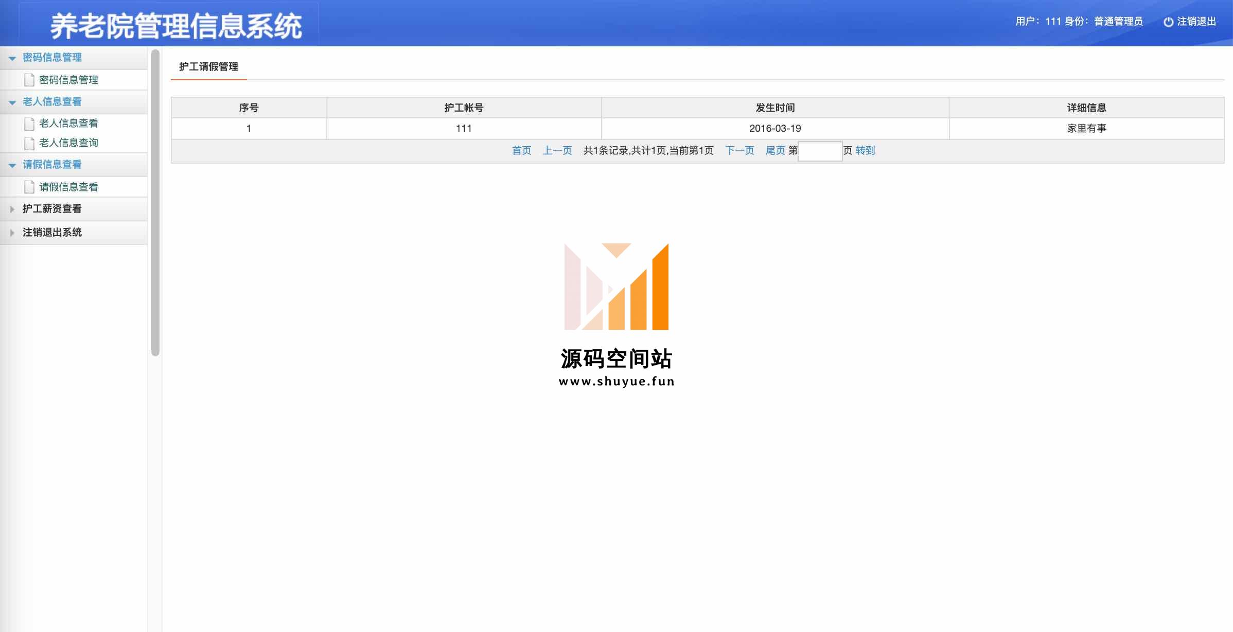The image size is (1233, 632).
Task: Expand the 护工薪资查看 section arrow
Action: click(12, 209)
